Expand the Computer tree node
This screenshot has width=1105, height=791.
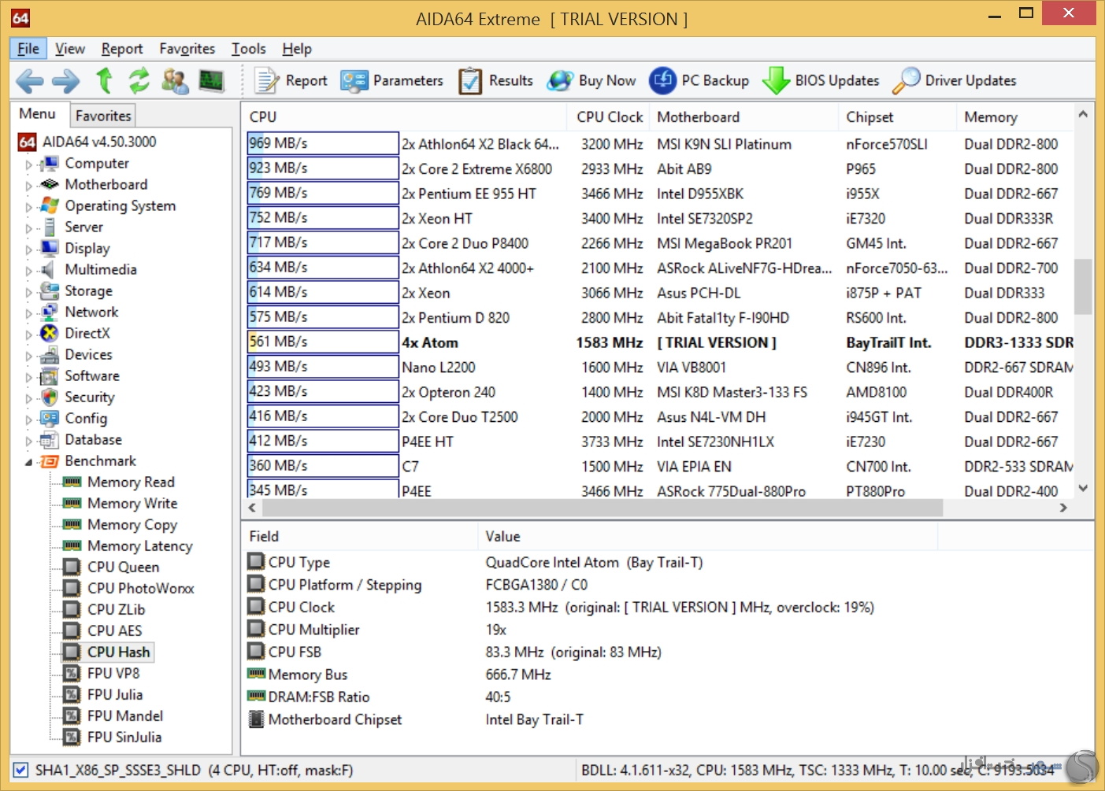(28, 164)
